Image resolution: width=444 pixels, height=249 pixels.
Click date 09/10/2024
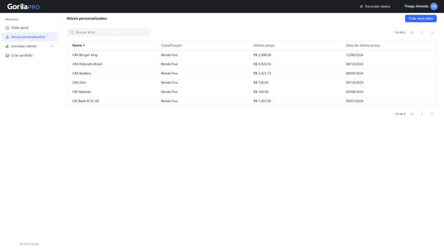[355, 83]
